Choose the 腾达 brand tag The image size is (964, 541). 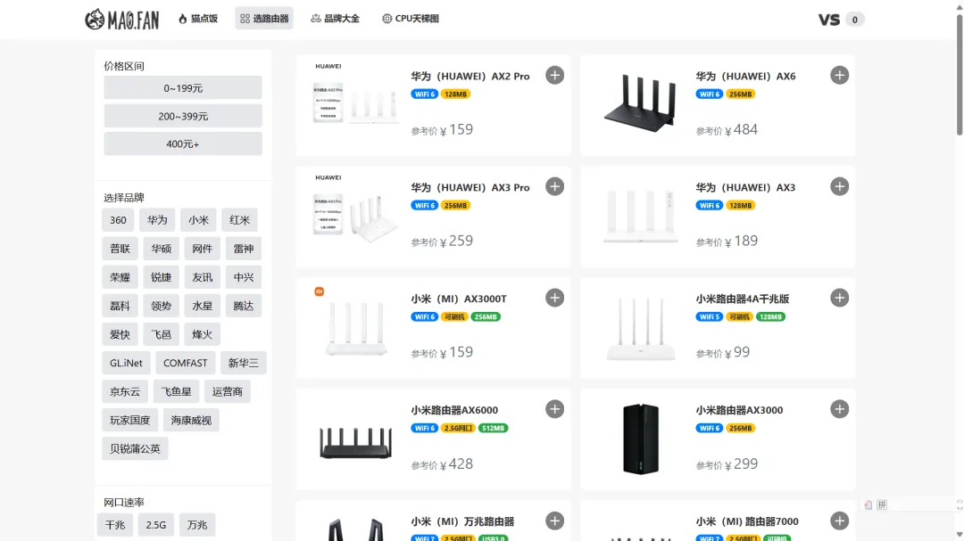[x=244, y=306]
